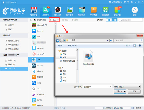
Task: Open the flash jailbreak green icon
Action: tap(105, 10)
